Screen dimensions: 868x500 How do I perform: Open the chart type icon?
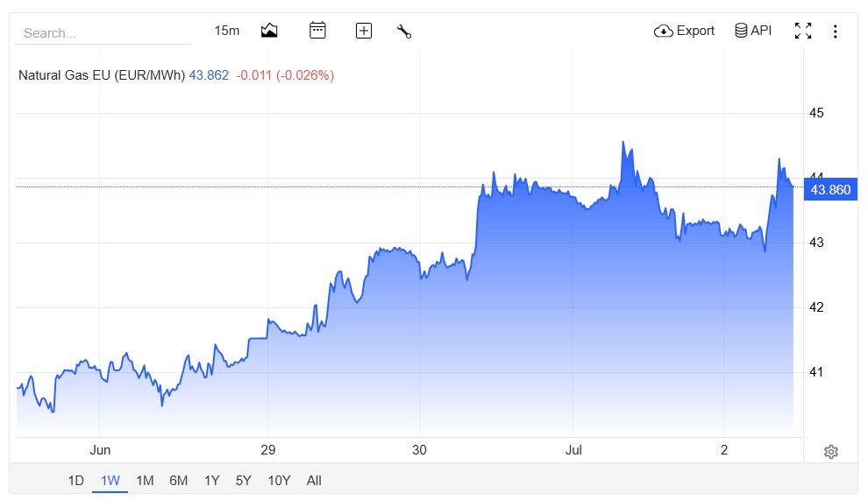click(x=269, y=31)
